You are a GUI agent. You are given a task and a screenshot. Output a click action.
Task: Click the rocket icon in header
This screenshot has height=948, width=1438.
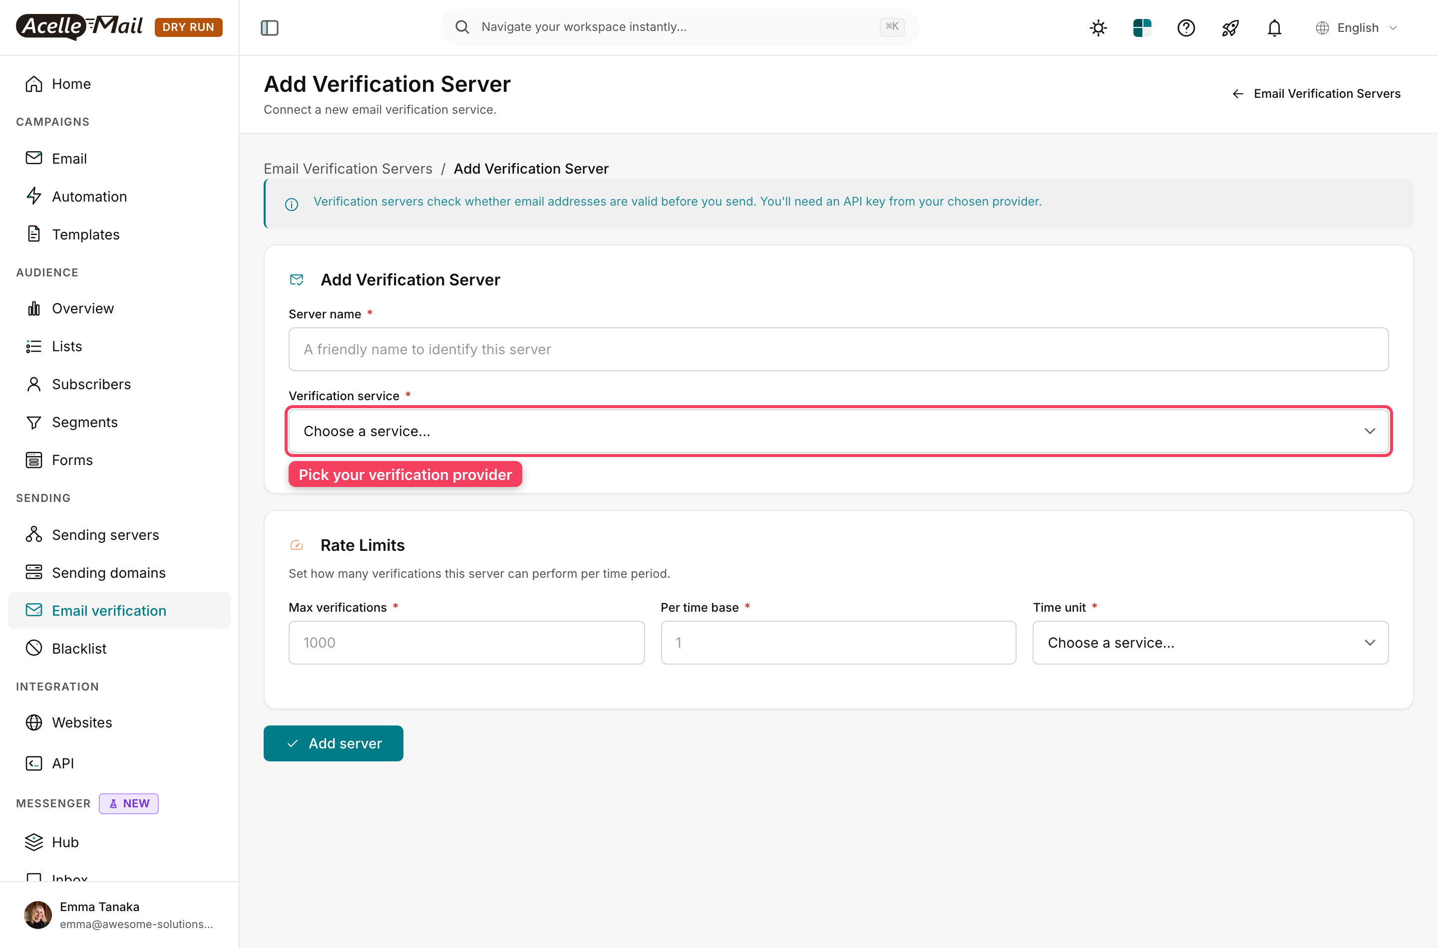1230,28
